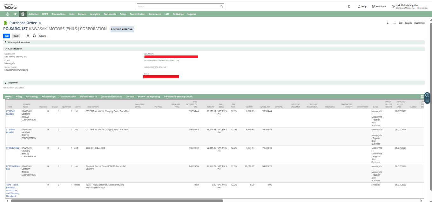Go to next record with right arrow
The width and height of the screenshot is (432, 202).
tap(394, 23)
